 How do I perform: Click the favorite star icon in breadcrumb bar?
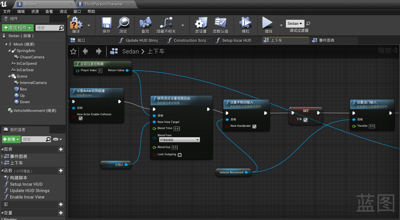point(73,51)
